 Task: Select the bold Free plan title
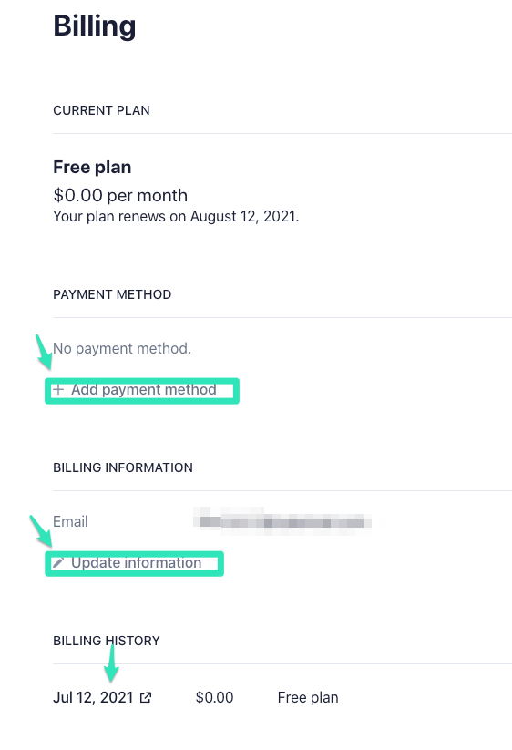tap(92, 168)
